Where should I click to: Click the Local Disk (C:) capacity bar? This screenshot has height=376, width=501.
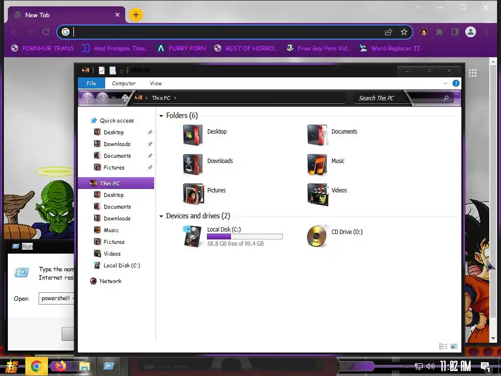245,236
